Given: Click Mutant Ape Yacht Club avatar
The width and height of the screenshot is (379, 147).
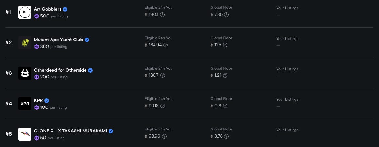Looking at the screenshot, I should (25, 43).
